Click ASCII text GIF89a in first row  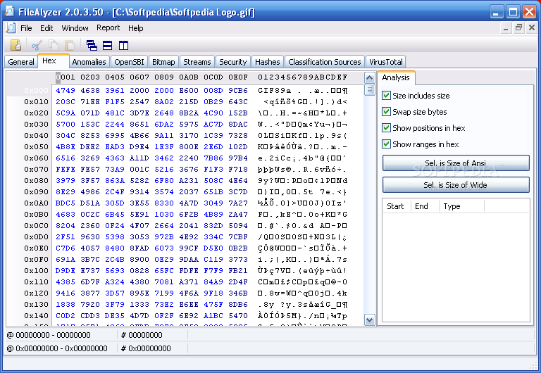click(x=274, y=90)
